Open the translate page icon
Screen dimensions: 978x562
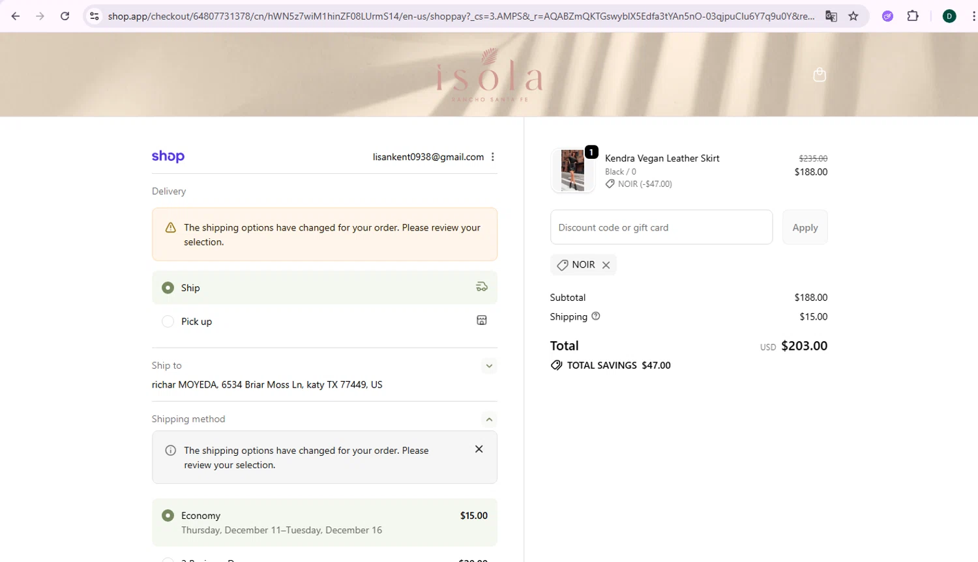pos(831,16)
